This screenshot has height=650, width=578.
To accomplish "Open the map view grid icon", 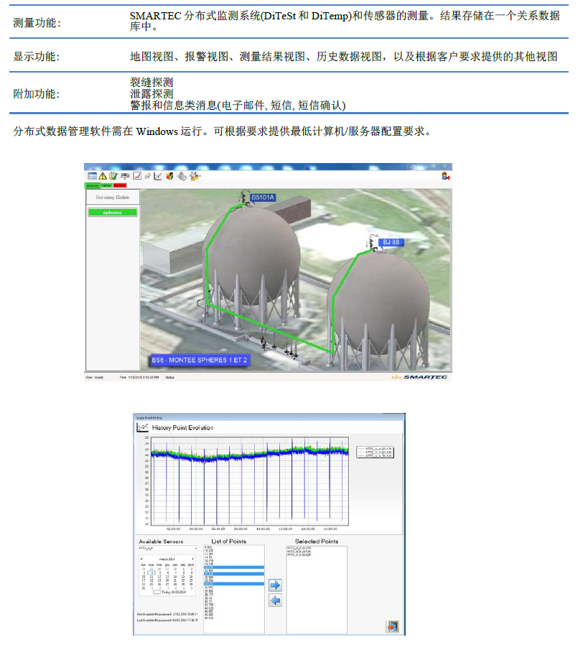I will 92,175.
